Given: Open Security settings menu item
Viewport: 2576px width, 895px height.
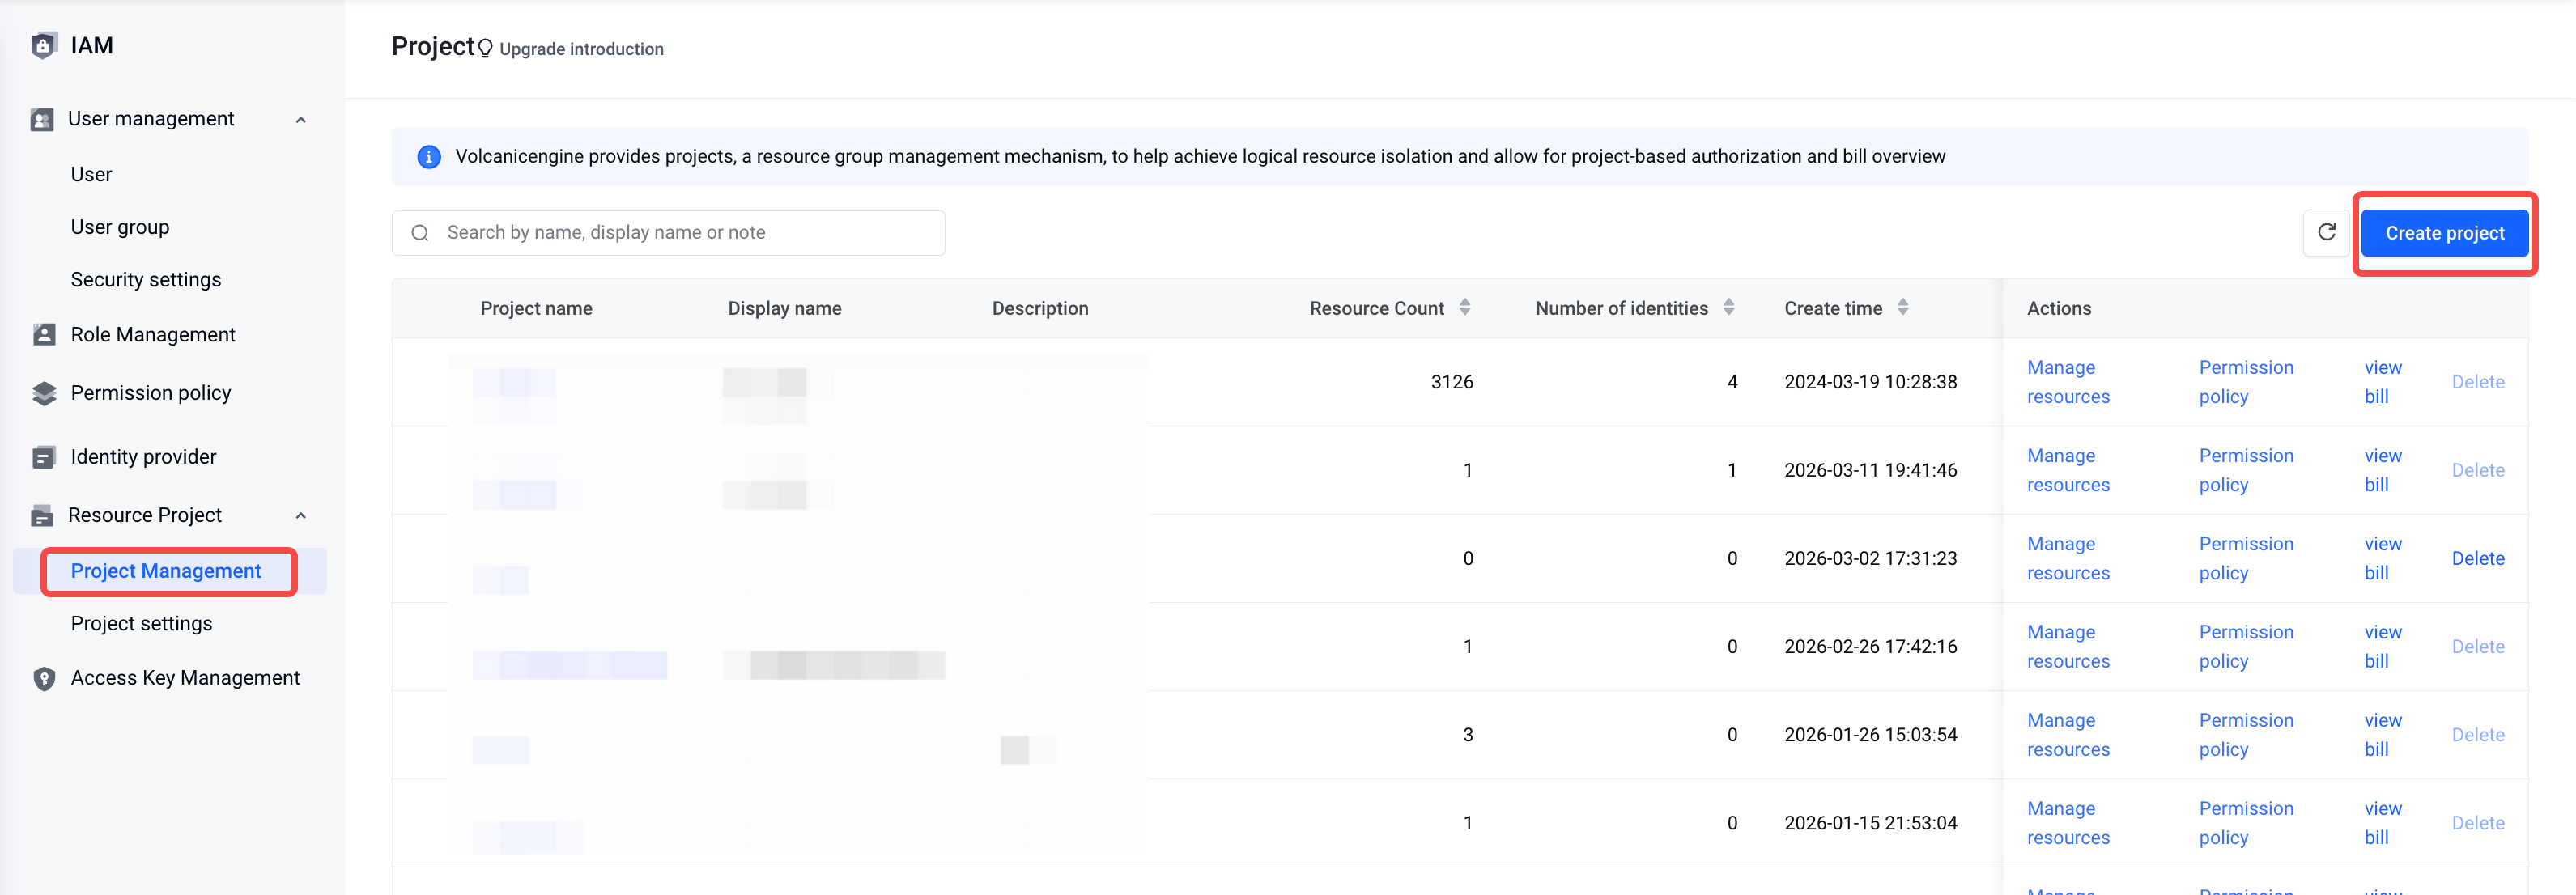Looking at the screenshot, I should click(x=146, y=280).
